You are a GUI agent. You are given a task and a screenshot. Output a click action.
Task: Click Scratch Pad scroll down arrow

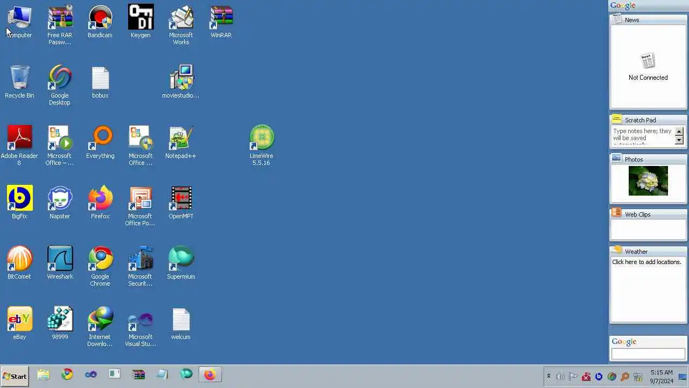(679, 140)
